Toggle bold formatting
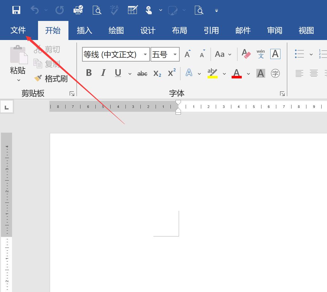 tap(89, 73)
